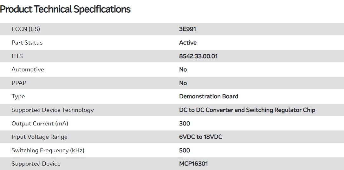344x170 pixels.
Task: Click the Supported Device Technology label
Action: (53, 110)
